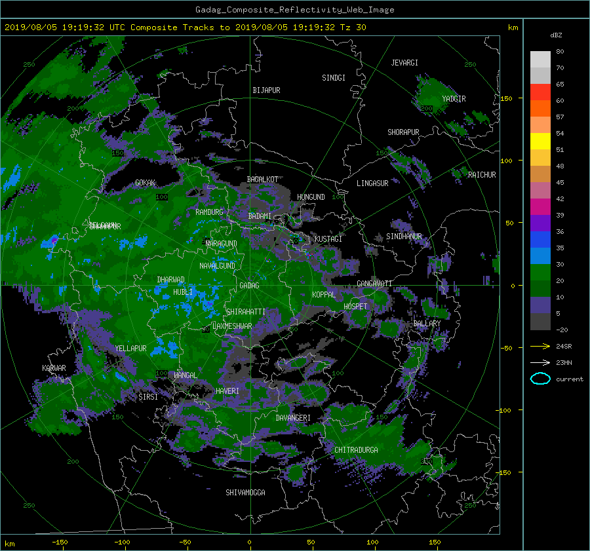
Task: Pick the magenta 39-42 dBZ swatch
Action: (x=540, y=206)
